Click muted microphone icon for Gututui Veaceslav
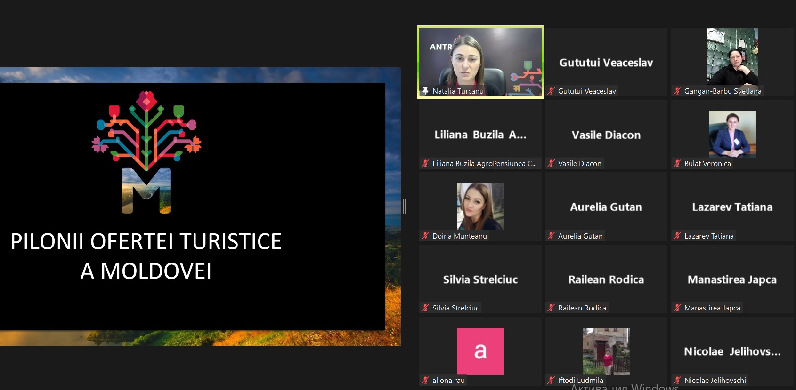 (551, 91)
